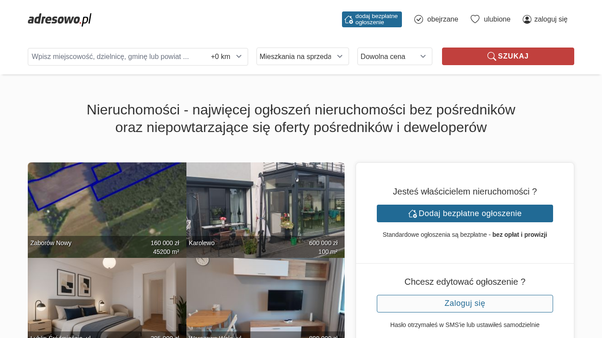This screenshot has width=602, height=338.
Task: Focus the location search input field
Action: pyautogui.click(x=117, y=57)
